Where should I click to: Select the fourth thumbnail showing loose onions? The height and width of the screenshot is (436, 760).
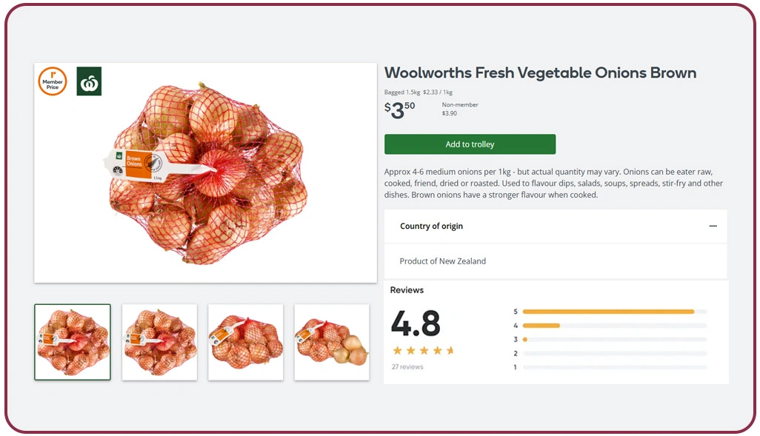click(331, 341)
